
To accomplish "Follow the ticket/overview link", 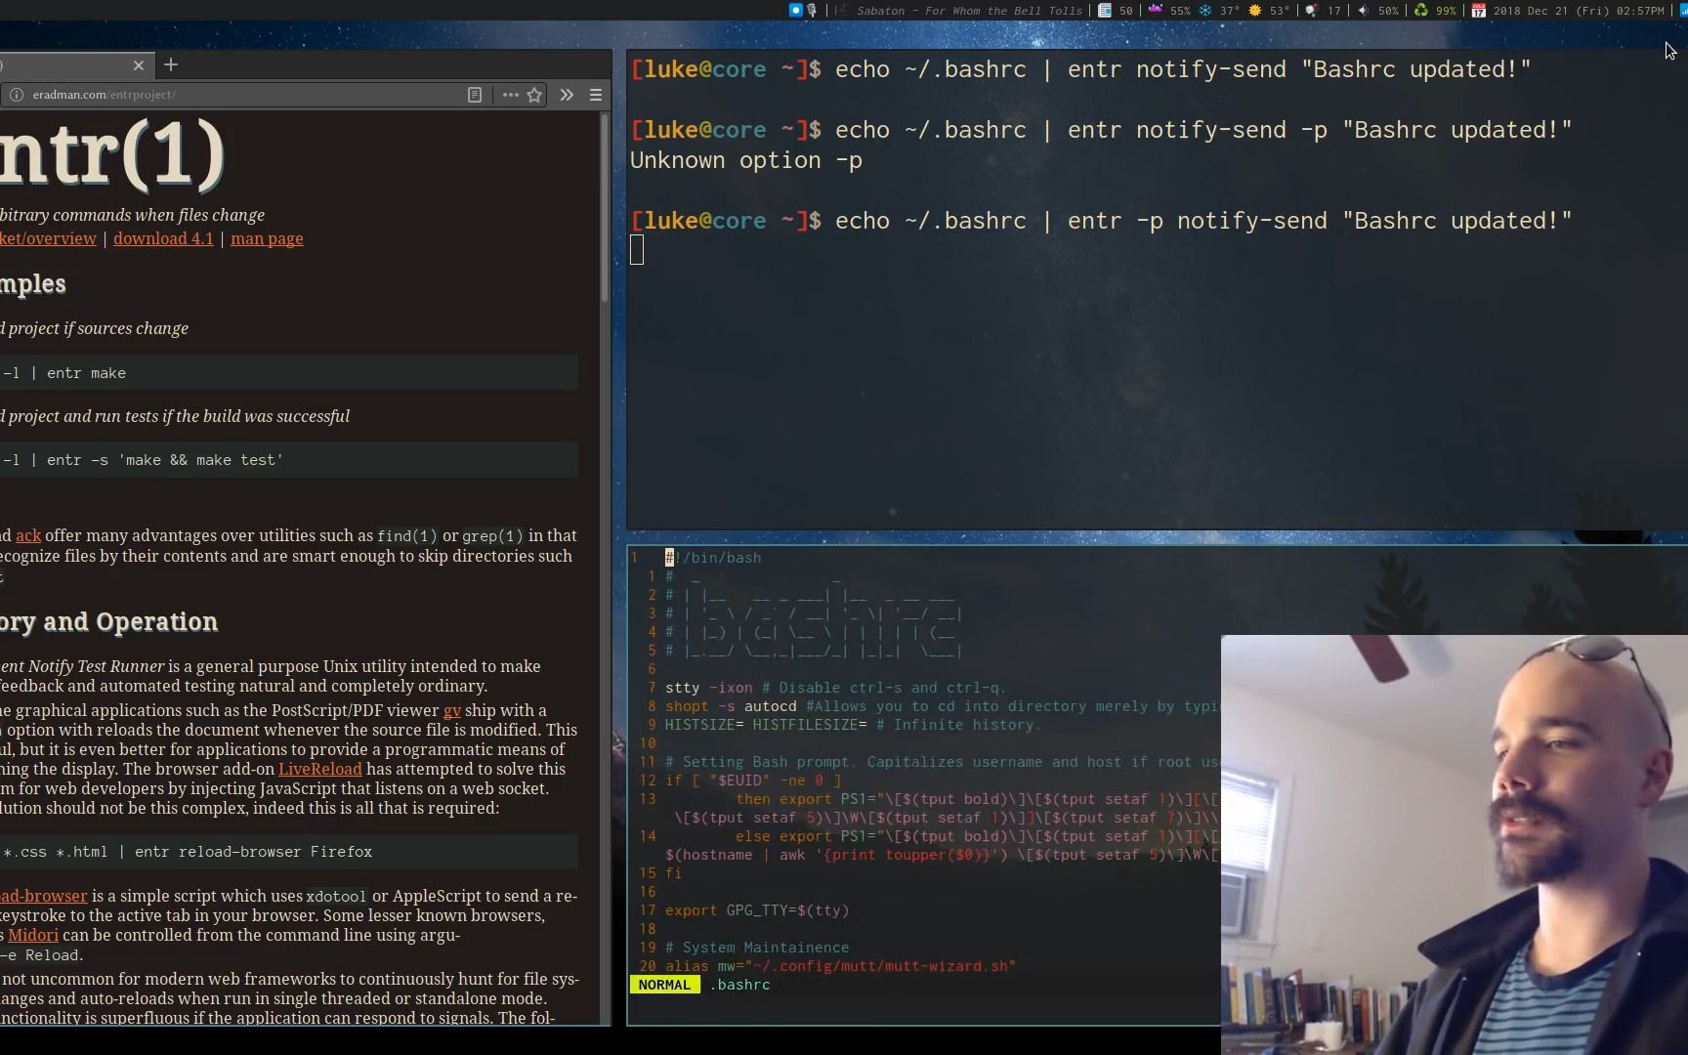I will (48, 238).
